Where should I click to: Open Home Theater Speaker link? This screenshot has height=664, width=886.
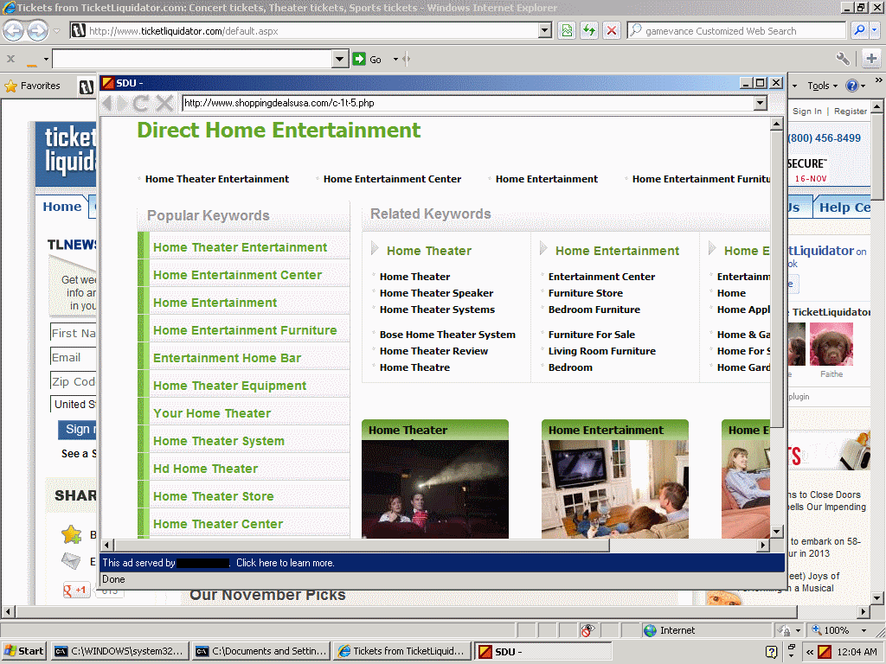[x=436, y=293]
